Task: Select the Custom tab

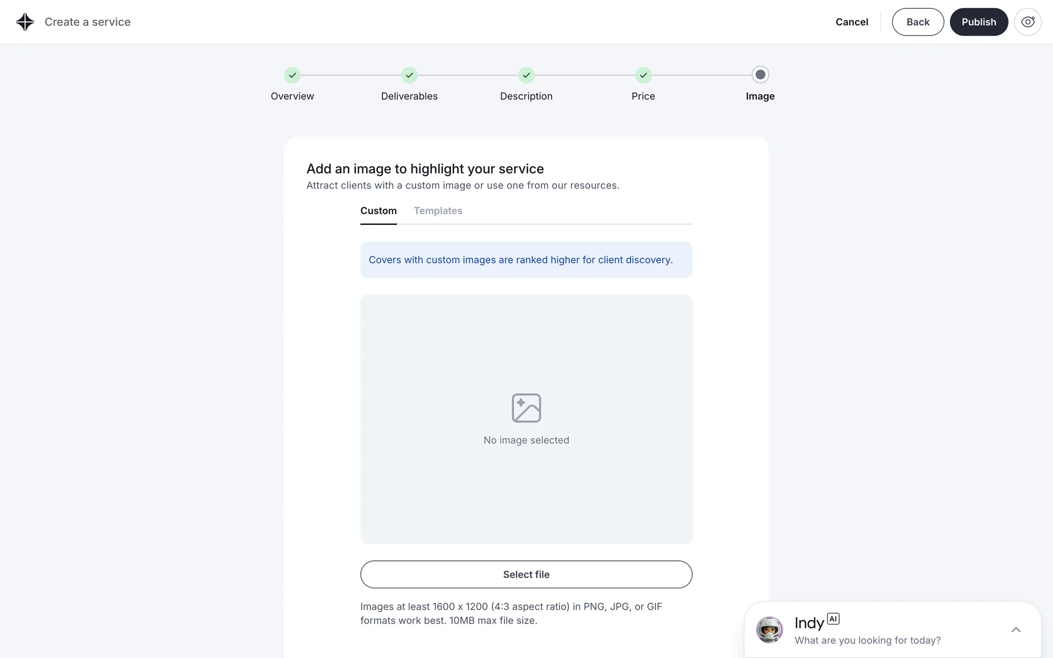Action: [x=378, y=211]
